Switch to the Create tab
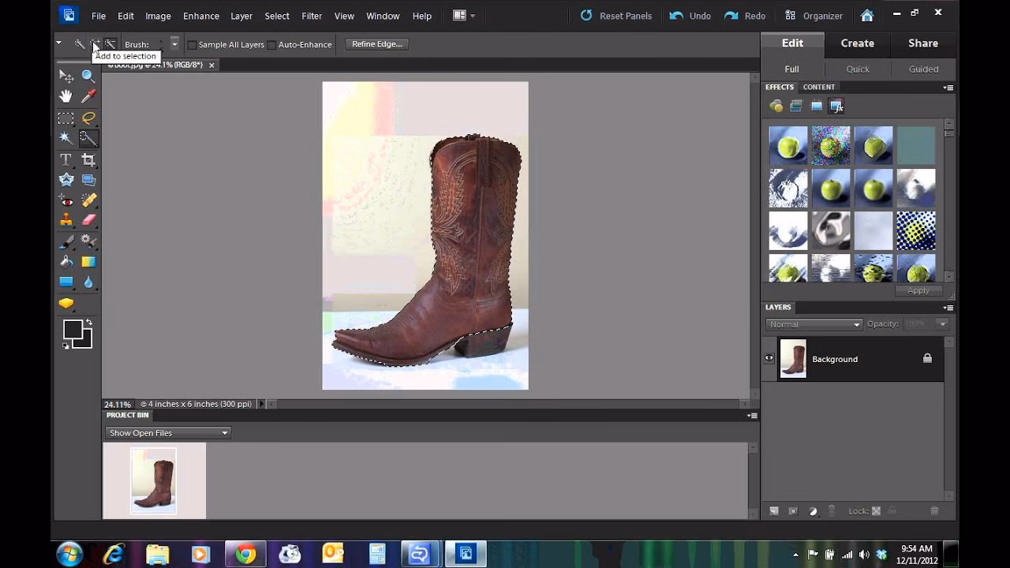Viewport: 1010px width, 568px height. coord(857,43)
